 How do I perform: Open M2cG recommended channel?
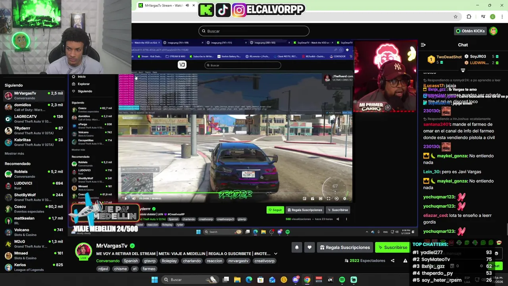[x=34, y=244]
